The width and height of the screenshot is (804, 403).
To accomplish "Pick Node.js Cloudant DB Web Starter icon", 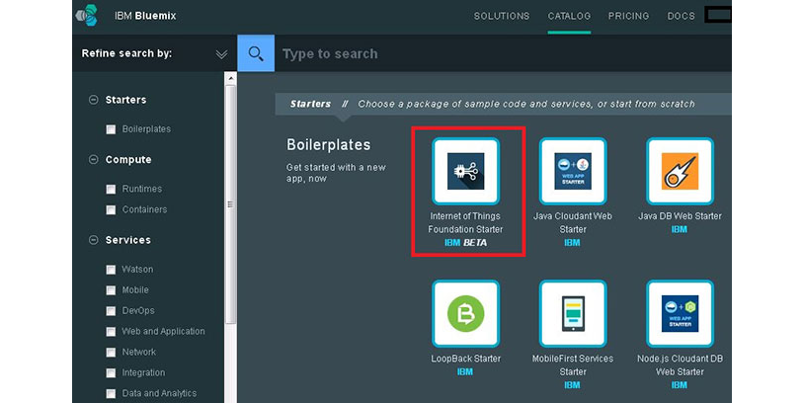I will (x=680, y=314).
